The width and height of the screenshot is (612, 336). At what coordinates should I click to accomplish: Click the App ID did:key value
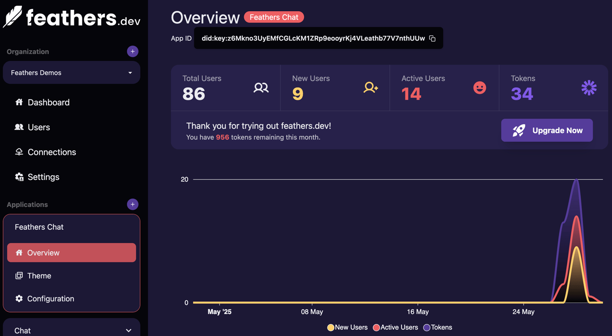(313, 38)
